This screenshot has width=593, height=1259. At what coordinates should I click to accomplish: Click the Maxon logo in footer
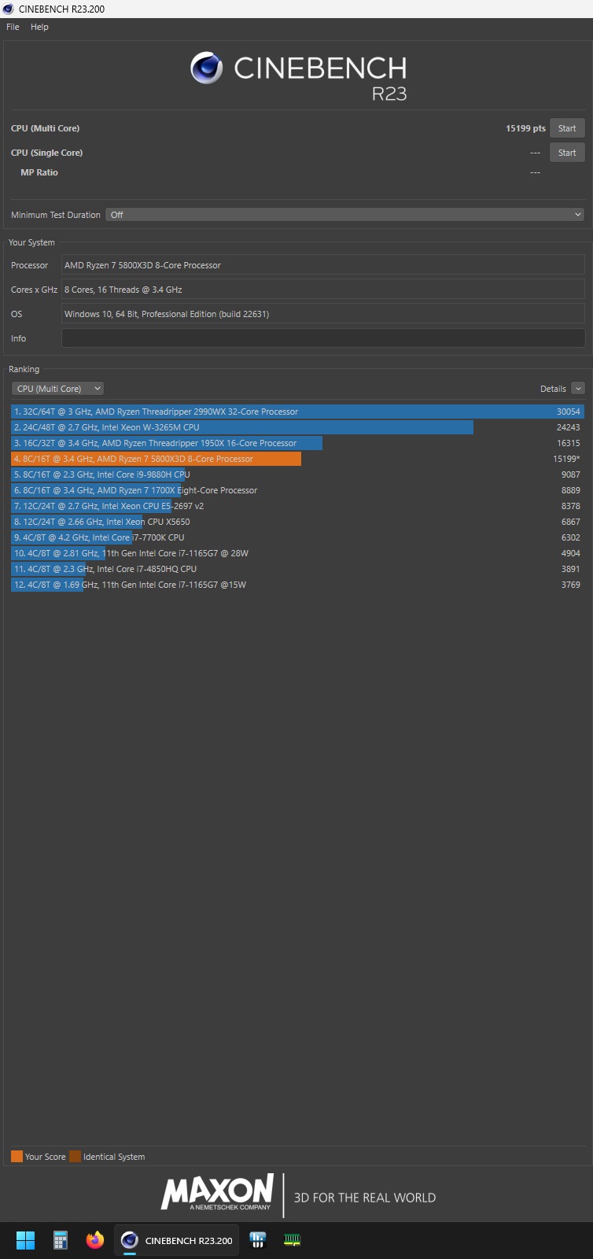click(x=217, y=1192)
